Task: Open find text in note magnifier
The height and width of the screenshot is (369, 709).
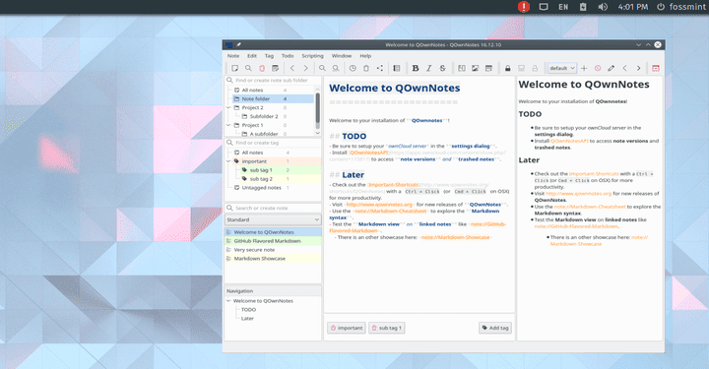Action: coord(322,68)
